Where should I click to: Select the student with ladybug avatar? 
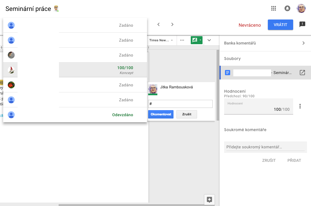pyautogui.click(x=75, y=85)
